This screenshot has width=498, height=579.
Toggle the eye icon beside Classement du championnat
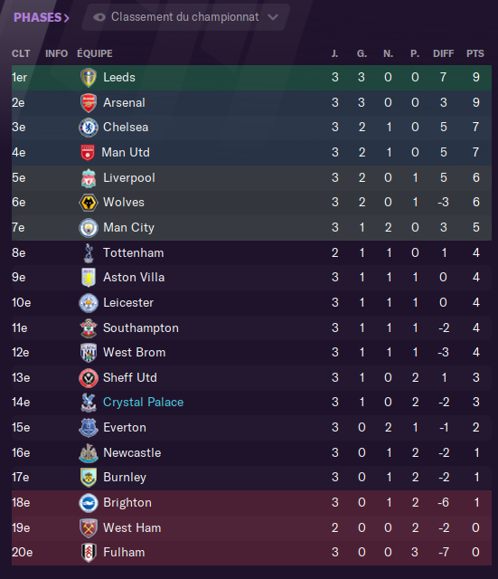[99, 17]
